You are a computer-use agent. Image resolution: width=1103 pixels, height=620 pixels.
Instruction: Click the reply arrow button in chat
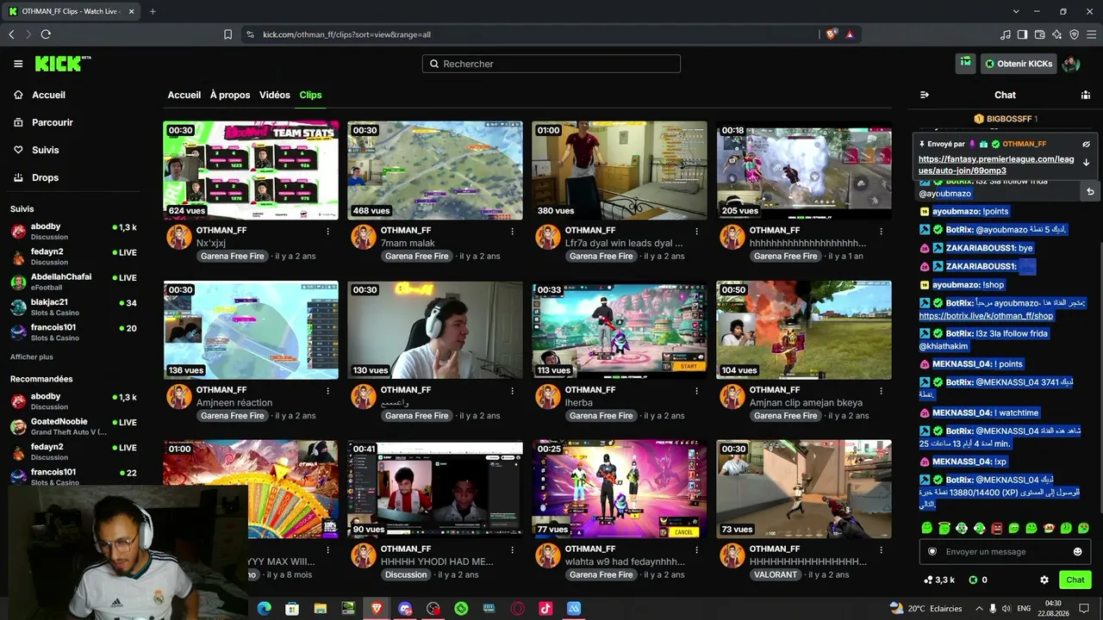click(x=1090, y=191)
